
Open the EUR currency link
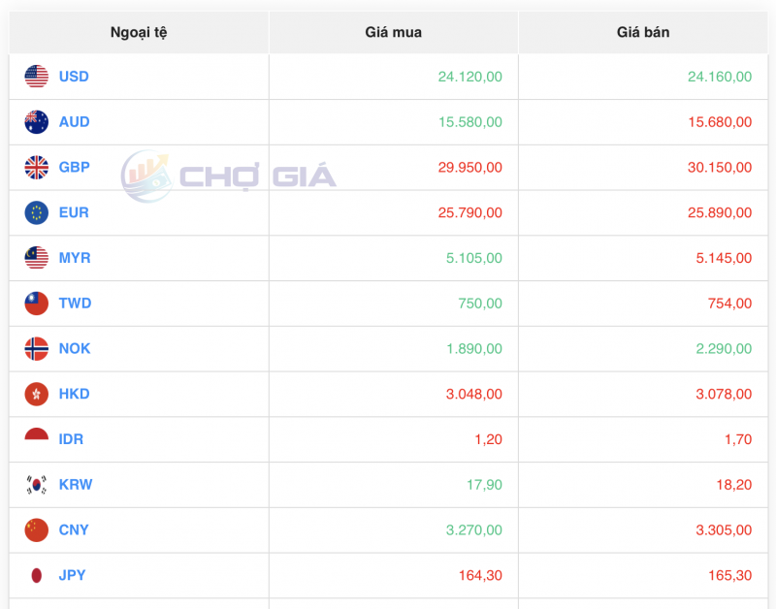coord(74,212)
